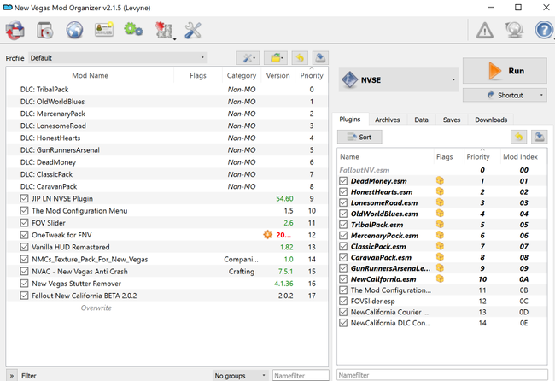Open the folder dropdown button
This screenshot has width=555, height=381.
[276, 58]
